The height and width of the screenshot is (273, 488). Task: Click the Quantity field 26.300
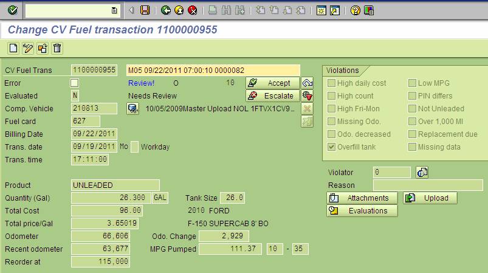click(x=111, y=198)
